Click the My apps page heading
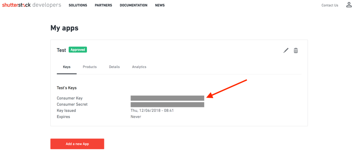 point(65,28)
